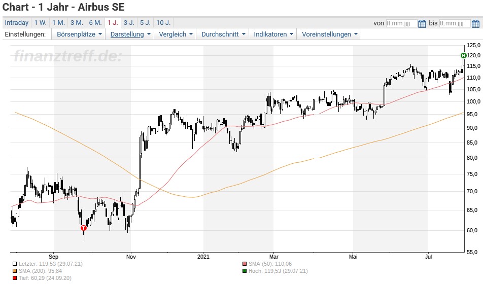Expand the Durchschnitt dropdown
Viewport: 483px width, 284px height.
[x=223, y=34]
